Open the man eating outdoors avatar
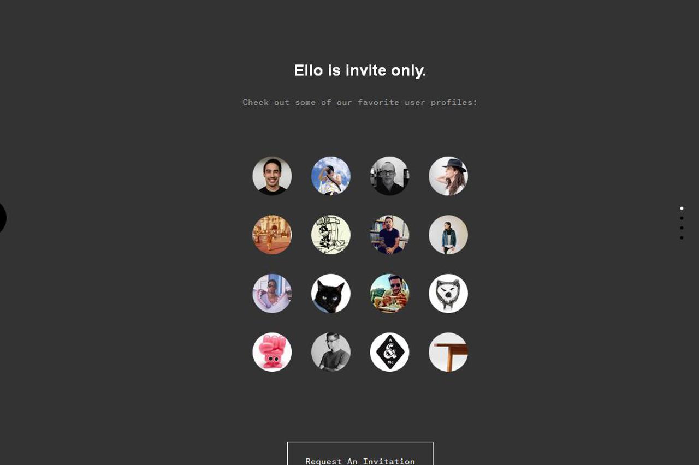 [389, 294]
